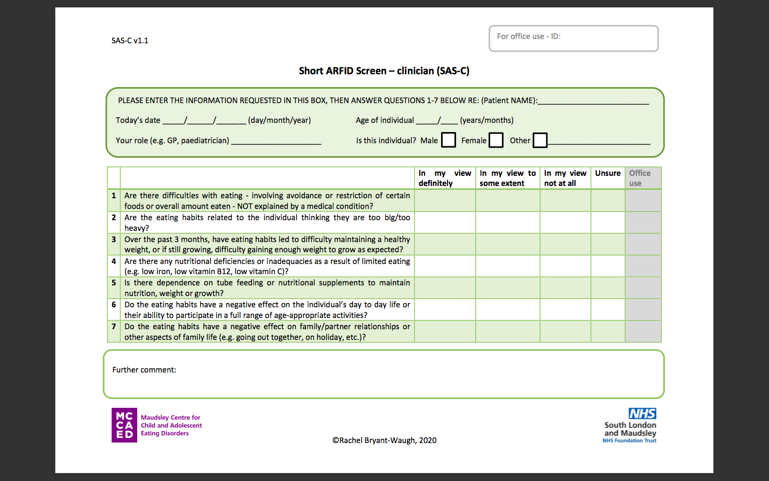
Task: Click the 'Short ARFID Screen' title heading
Action: [x=384, y=71]
